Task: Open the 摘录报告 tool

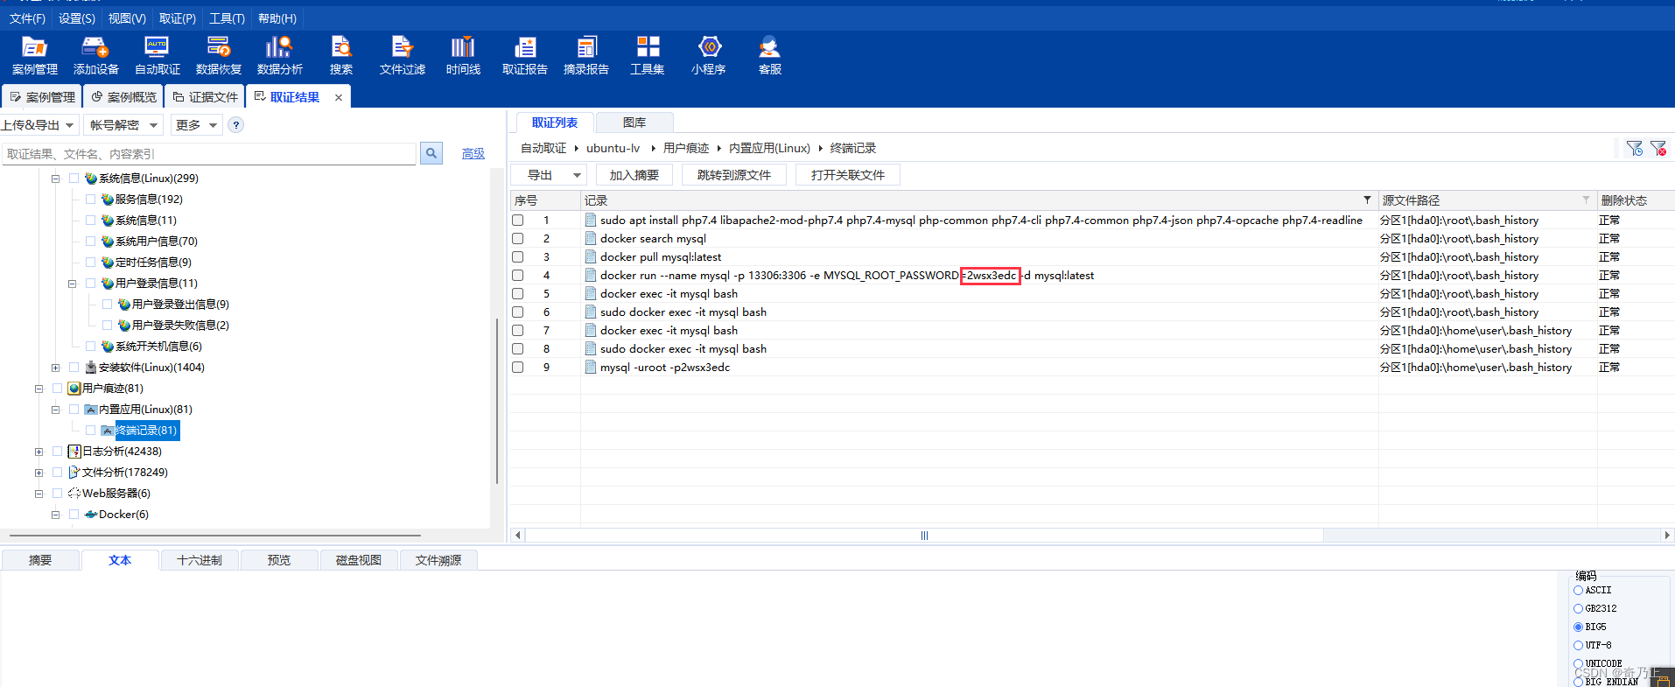Action: coord(585,56)
